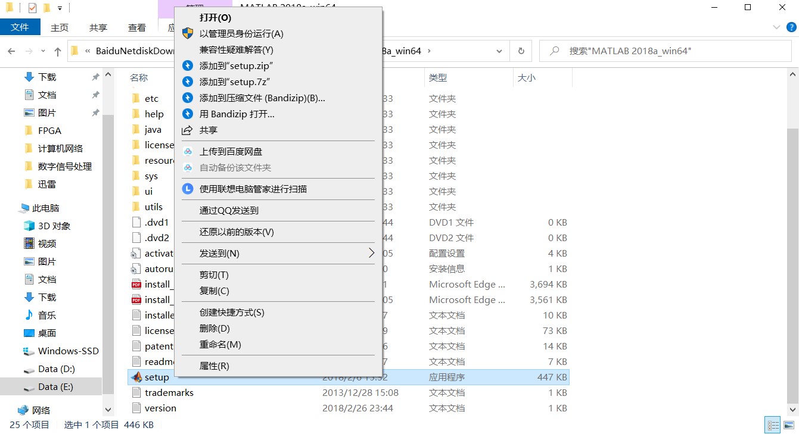Choose 属性 from the context menu
This screenshot has width=799, height=434.
click(215, 366)
